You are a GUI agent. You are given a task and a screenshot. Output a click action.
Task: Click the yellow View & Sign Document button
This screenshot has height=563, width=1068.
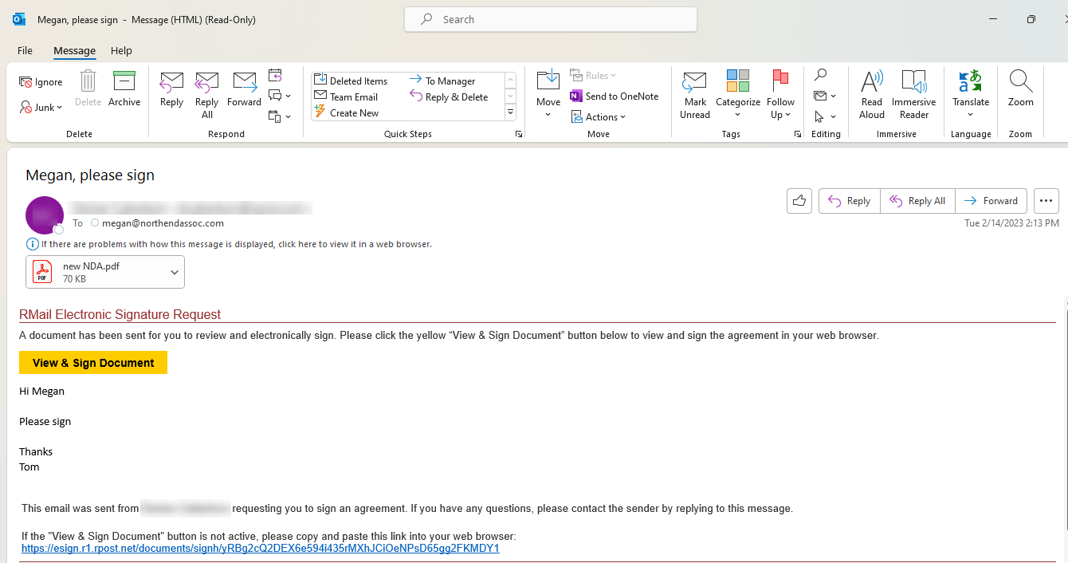93,363
